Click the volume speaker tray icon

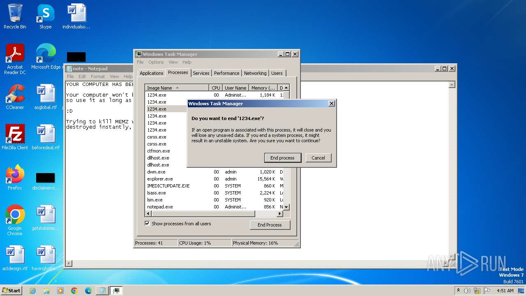pyautogui.click(x=467, y=291)
